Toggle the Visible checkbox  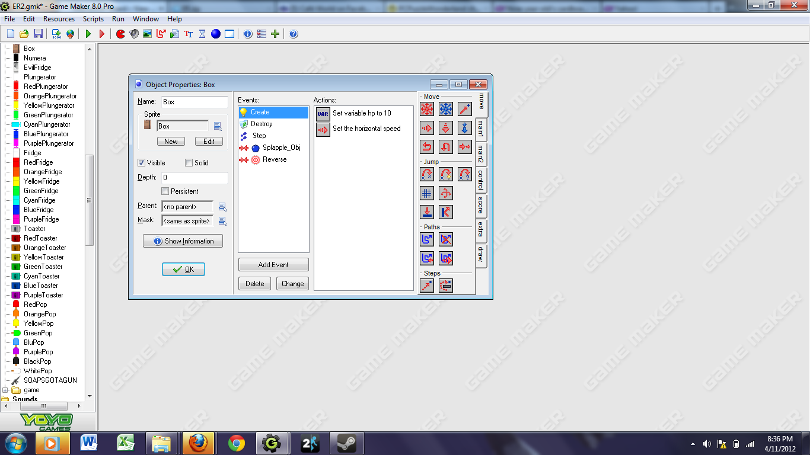(142, 163)
